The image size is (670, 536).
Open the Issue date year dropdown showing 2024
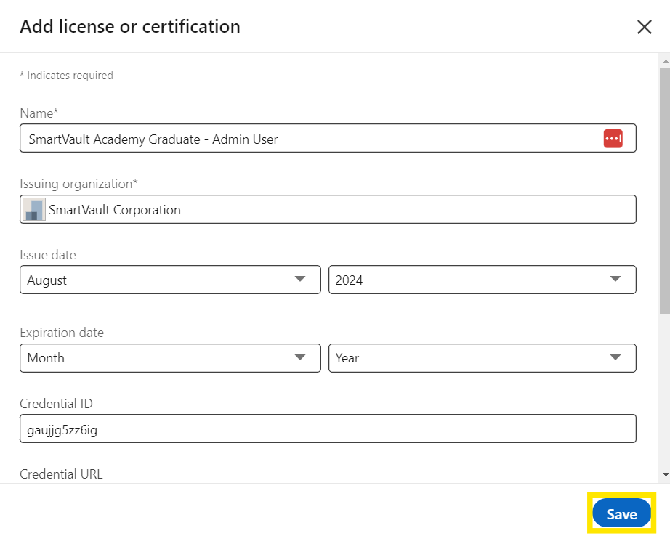pyautogui.click(x=482, y=280)
